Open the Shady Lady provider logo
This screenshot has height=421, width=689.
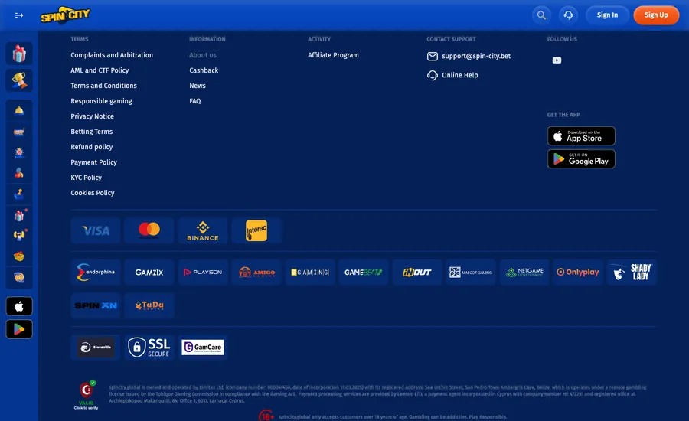click(632, 273)
